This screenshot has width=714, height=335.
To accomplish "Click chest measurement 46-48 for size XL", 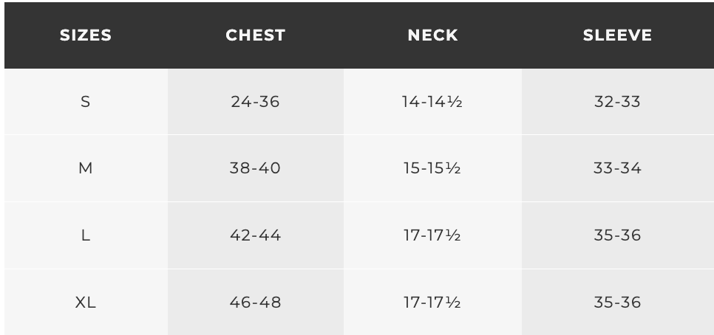I will click(255, 303).
